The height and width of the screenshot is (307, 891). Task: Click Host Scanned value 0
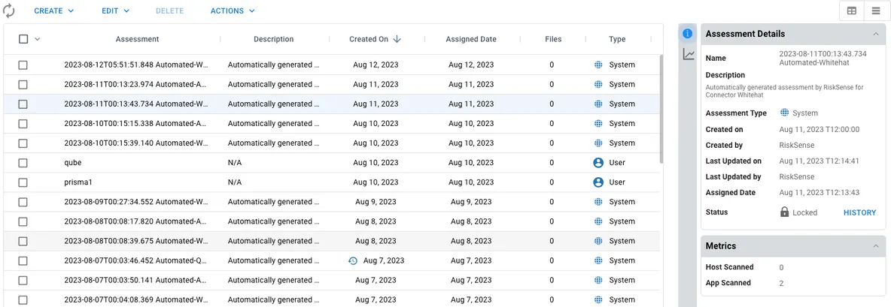(x=782, y=267)
